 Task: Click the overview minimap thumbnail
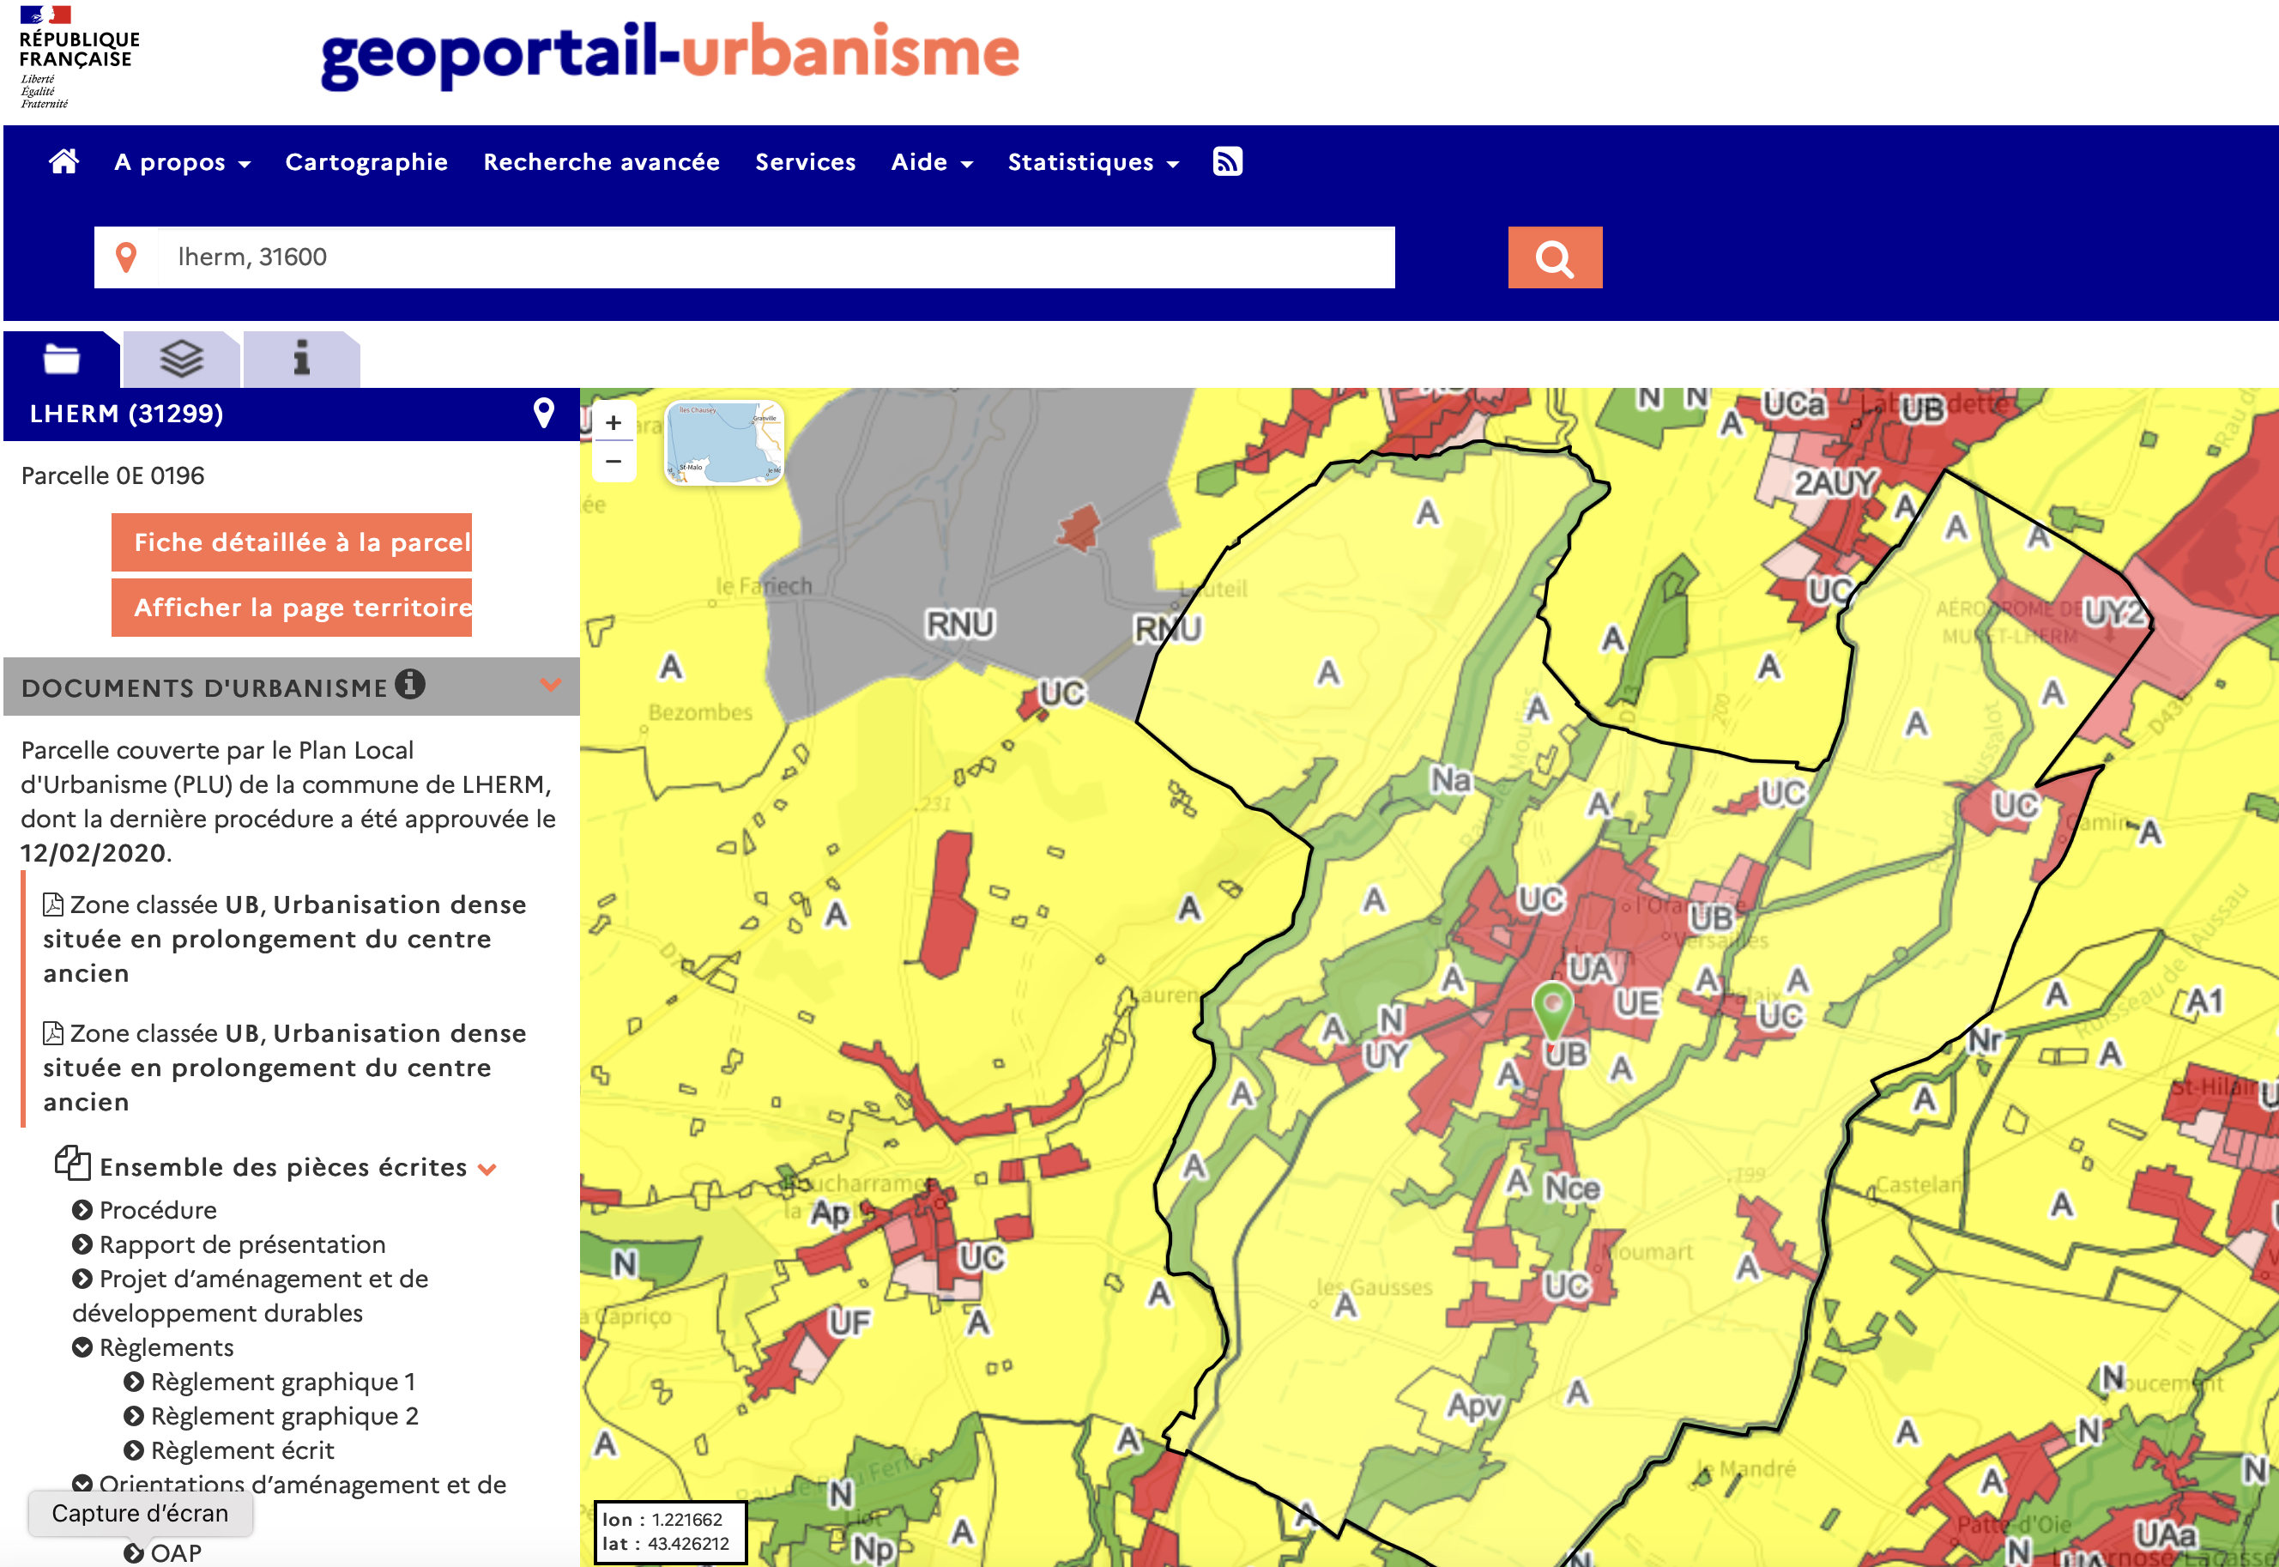click(724, 443)
